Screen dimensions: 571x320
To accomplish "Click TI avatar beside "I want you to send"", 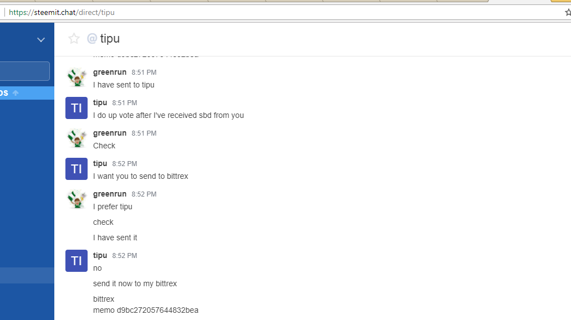I will tap(77, 169).
